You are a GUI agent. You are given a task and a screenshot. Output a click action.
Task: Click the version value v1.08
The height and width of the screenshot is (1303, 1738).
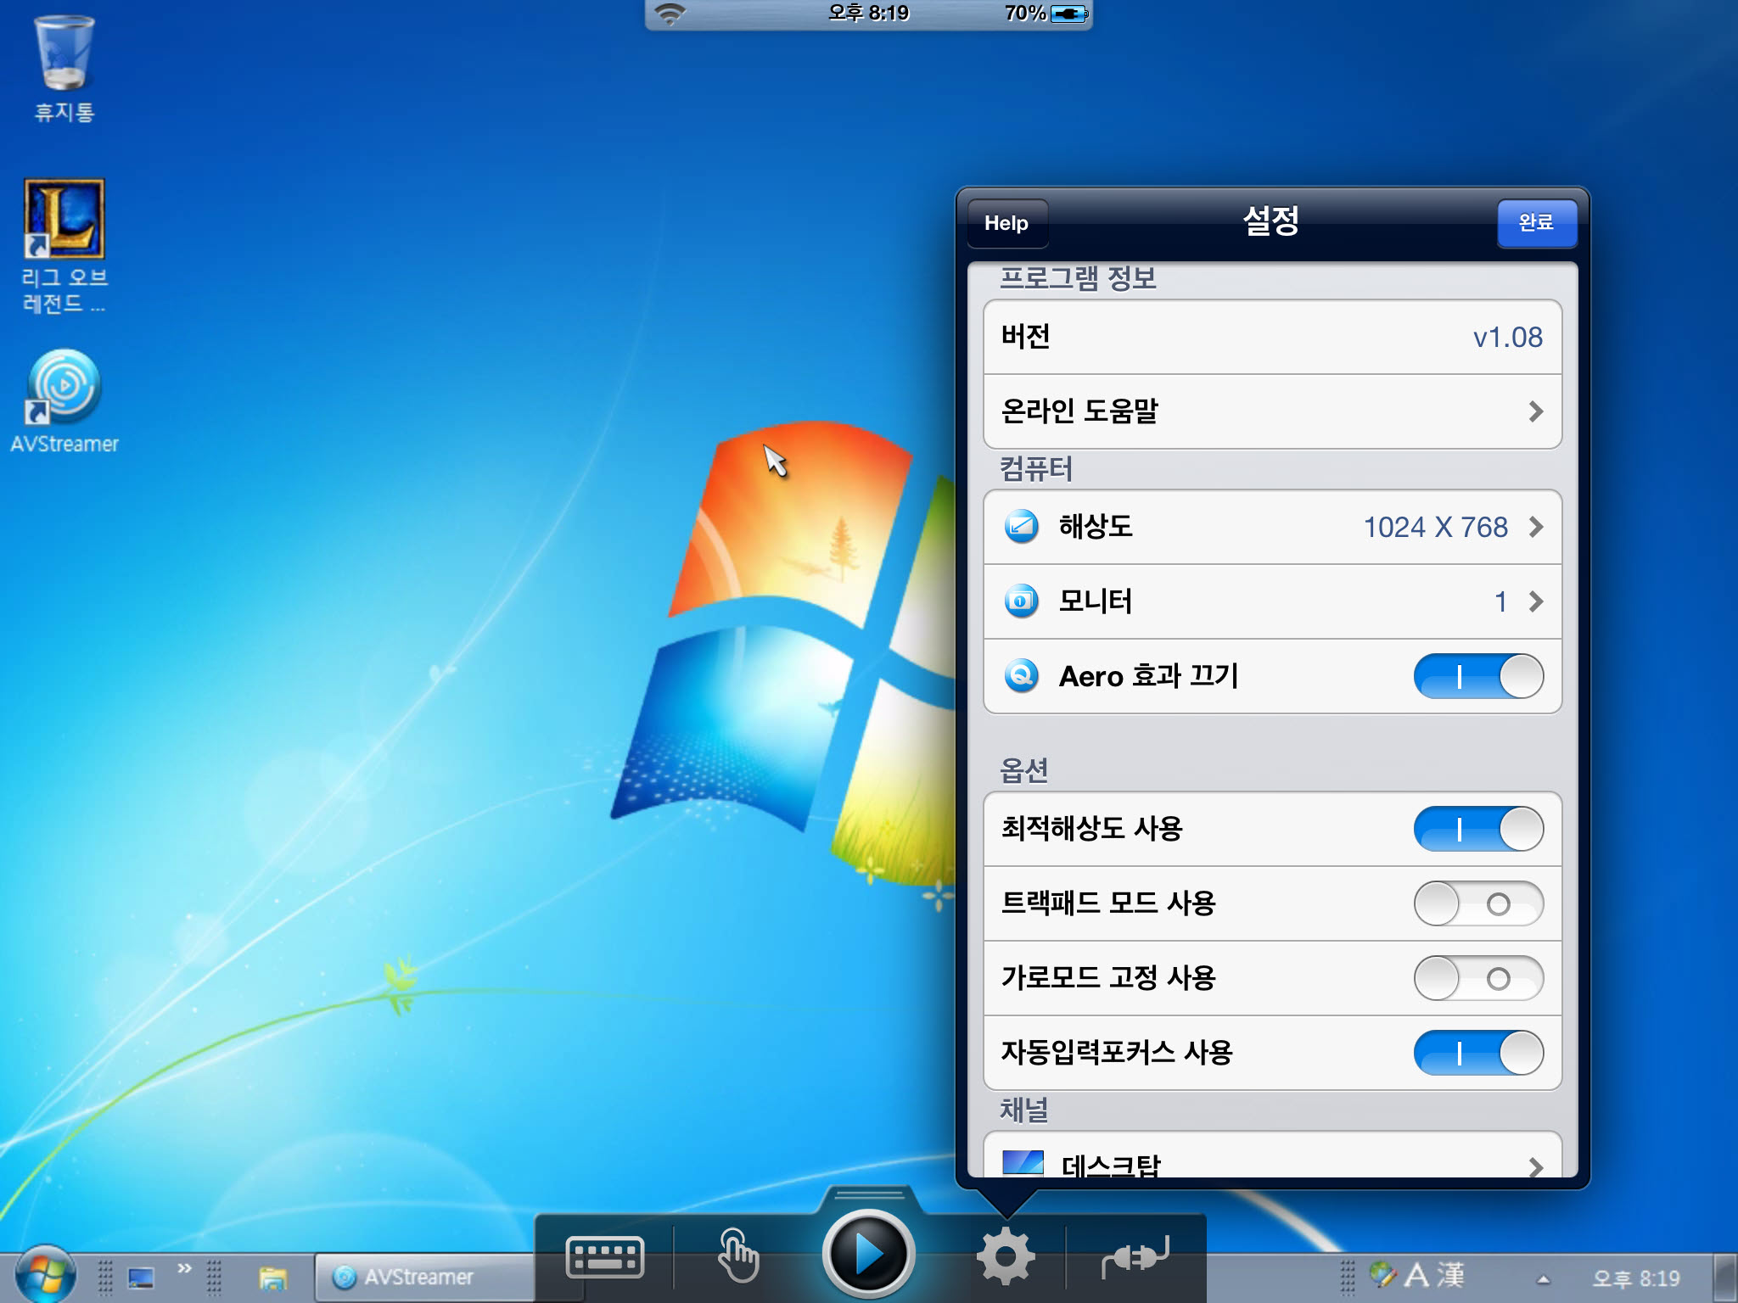point(1508,338)
